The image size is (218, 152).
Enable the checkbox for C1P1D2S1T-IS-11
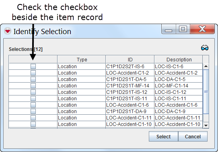pos(33,99)
